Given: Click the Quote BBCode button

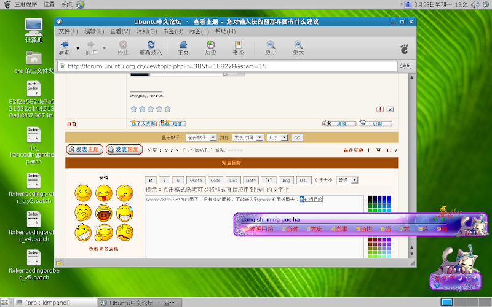Looking at the screenshot, I should pyautogui.click(x=196, y=180).
